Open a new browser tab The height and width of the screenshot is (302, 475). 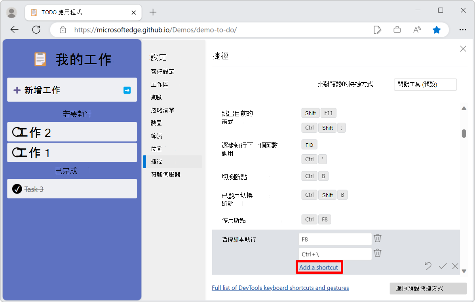tap(153, 12)
